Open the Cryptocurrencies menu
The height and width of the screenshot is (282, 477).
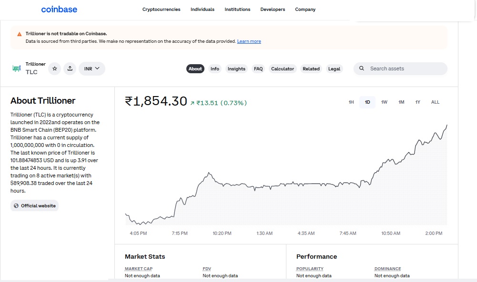161,10
